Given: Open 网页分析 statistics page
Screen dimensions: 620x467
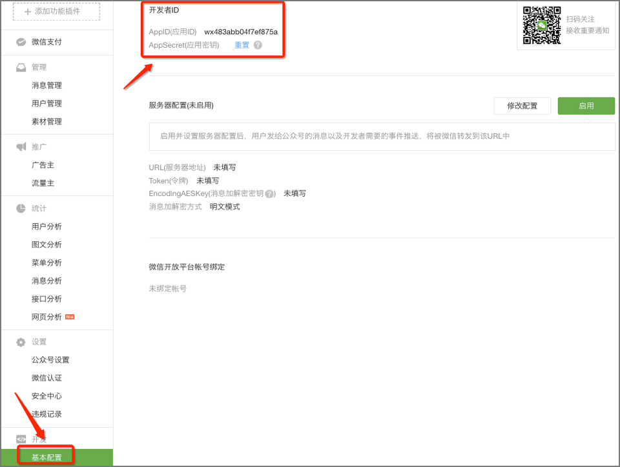Looking at the screenshot, I should click(x=46, y=317).
